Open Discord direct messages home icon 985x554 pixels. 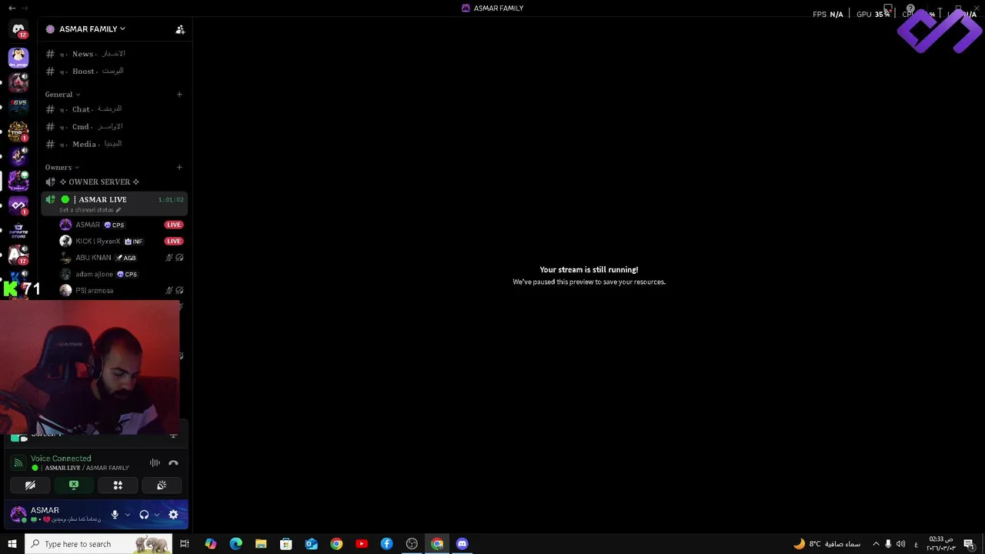[x=18, y=29]
